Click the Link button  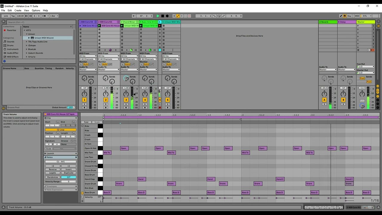6,16
